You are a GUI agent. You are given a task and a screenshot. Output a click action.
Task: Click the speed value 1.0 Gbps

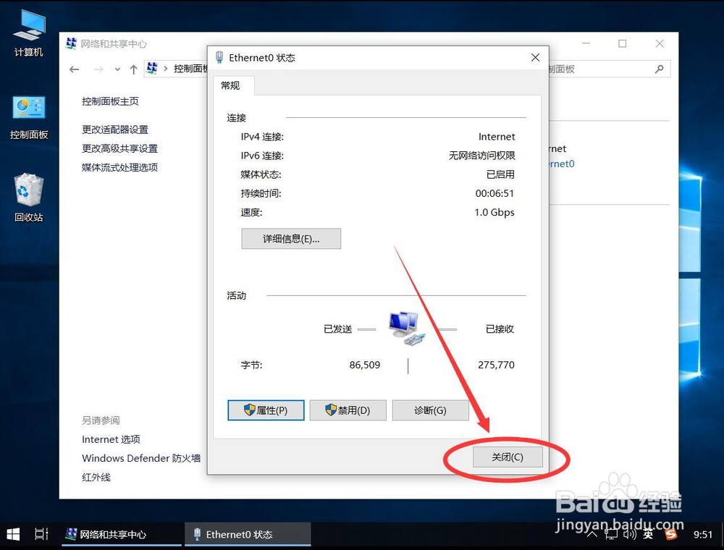coord(494,212)
